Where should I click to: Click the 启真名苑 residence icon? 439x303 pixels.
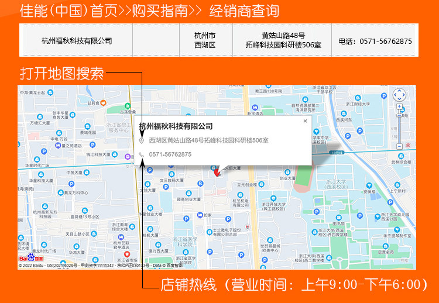(386, 246)
